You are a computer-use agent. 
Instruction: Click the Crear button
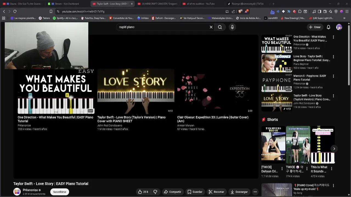pos(315,27)
